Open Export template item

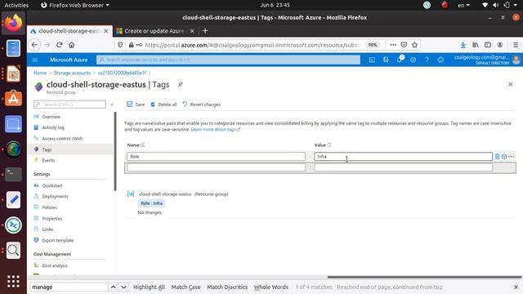tap(58, 240)
